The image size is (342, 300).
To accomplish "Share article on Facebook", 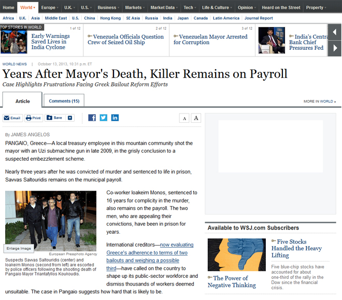I will [92, 118].
